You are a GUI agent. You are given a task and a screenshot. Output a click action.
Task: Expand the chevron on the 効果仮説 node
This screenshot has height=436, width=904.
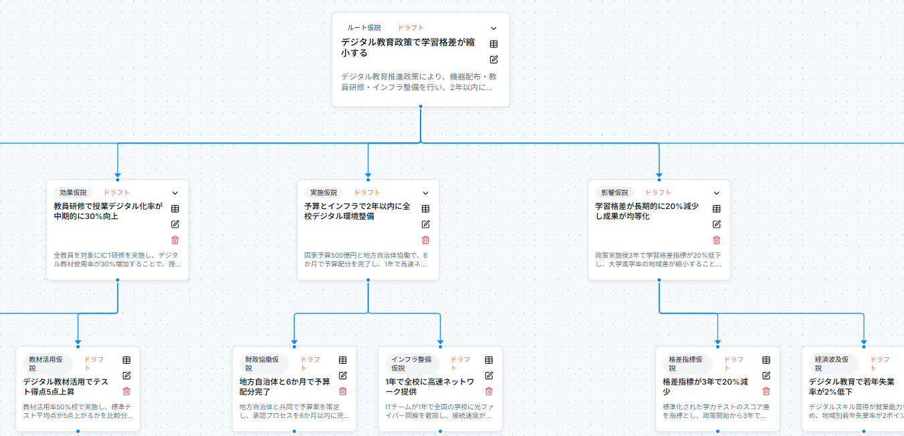pos(175,194)
